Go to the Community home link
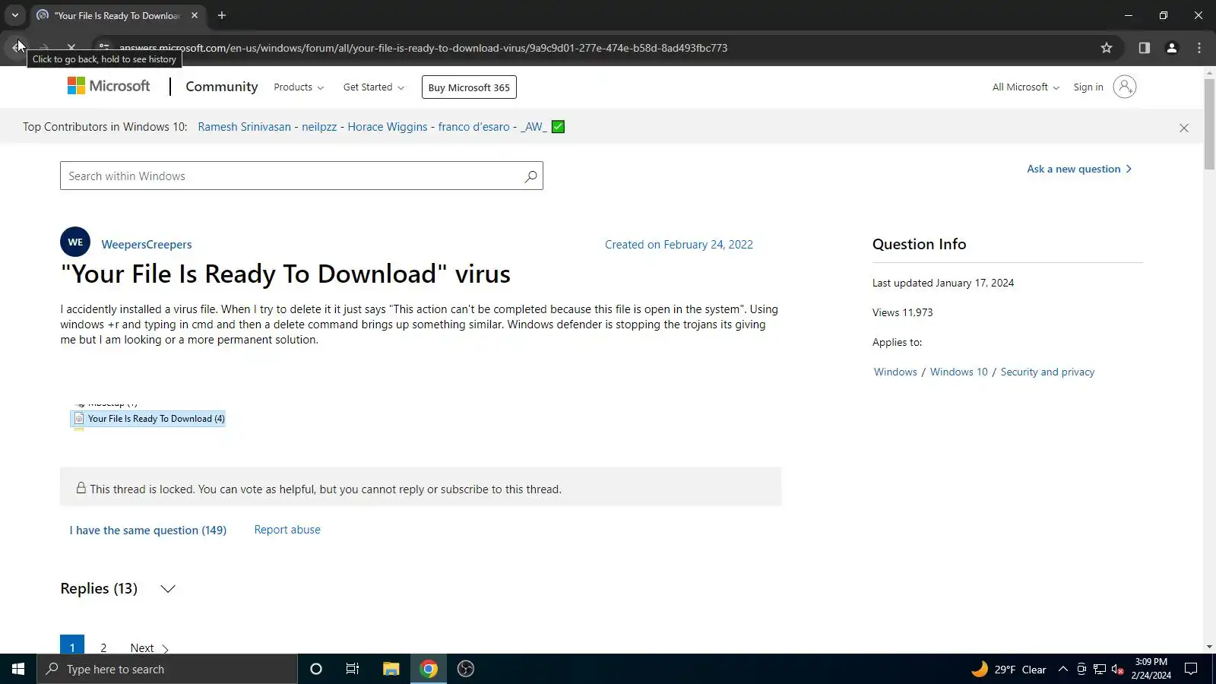This screenshot has width=1216, height=684. pos(221,87)
